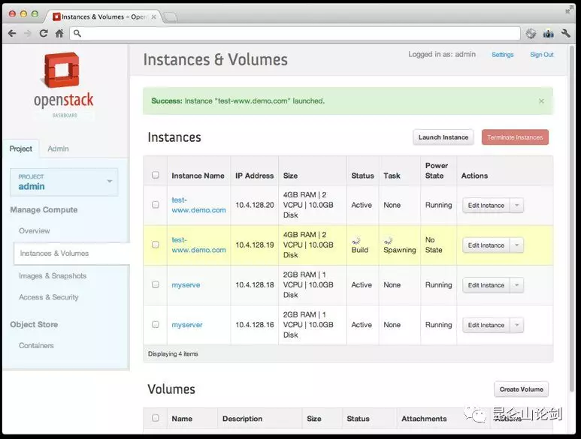Click Edit Instance for myserve
This screenshot has width=581, height=439.
click(486, 285)
